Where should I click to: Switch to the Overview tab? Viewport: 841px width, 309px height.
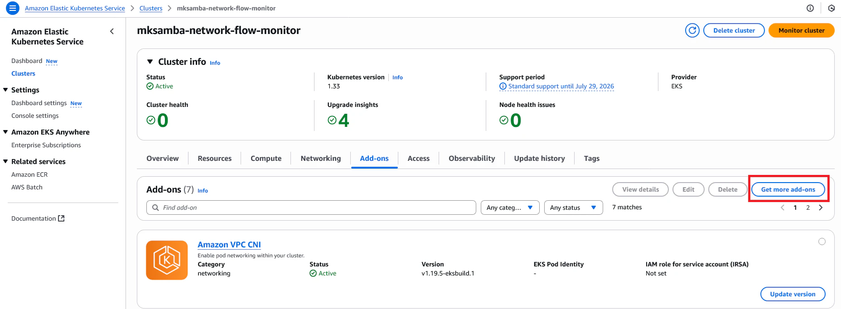[162, 158]
